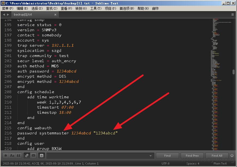Change Plain Text syntax setting
Viewport: 237px width, 167px height.
click(220, 163)
